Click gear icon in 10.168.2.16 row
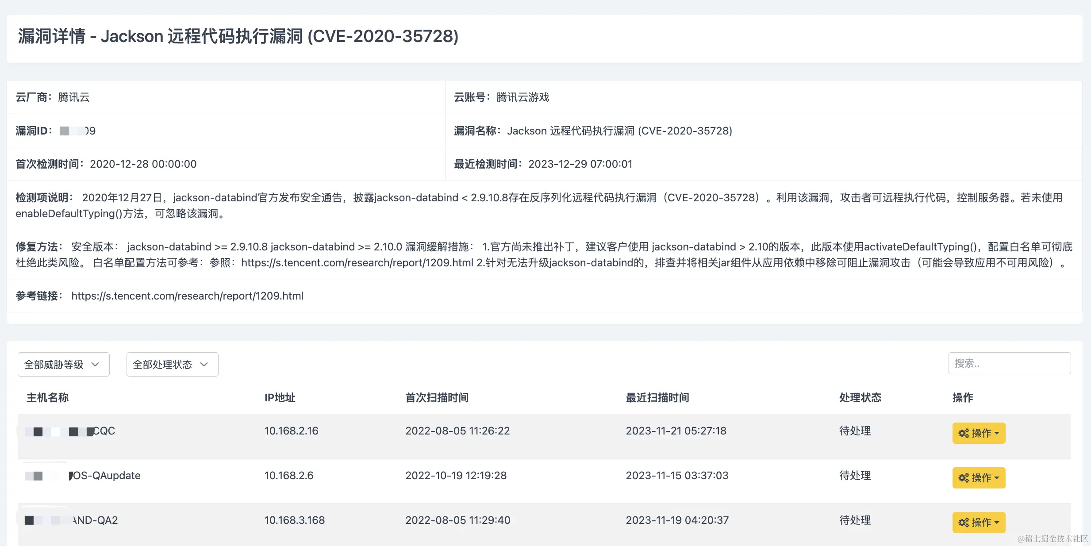 [964, 433]
